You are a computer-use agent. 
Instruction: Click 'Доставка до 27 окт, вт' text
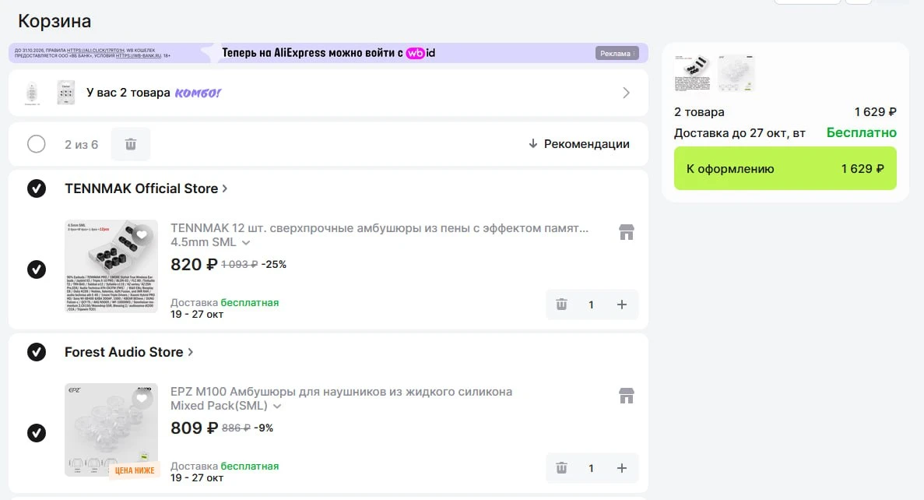click(x=740, y=133)
